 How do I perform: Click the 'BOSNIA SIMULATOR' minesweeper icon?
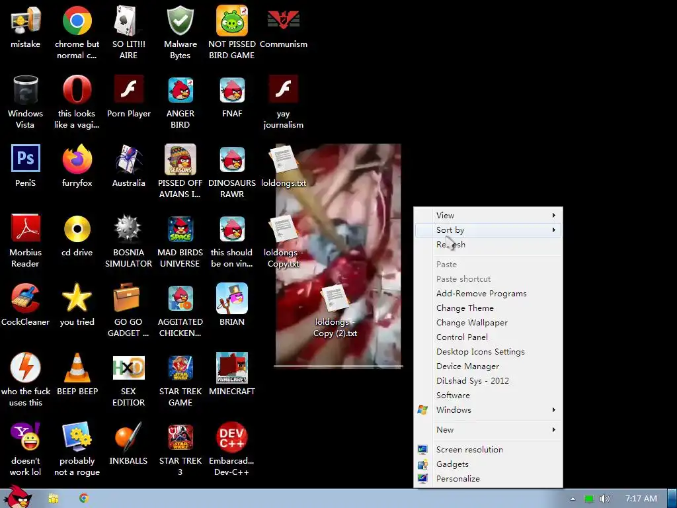coord(128,229)
